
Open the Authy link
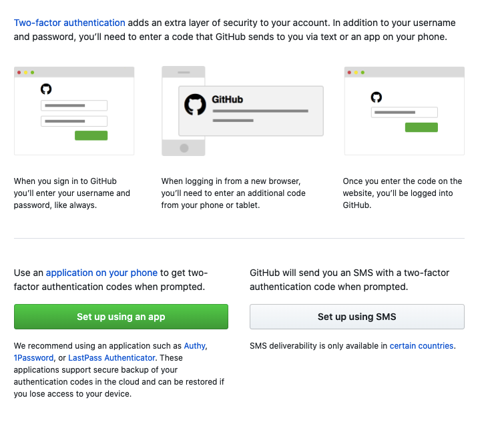[195, 346]
